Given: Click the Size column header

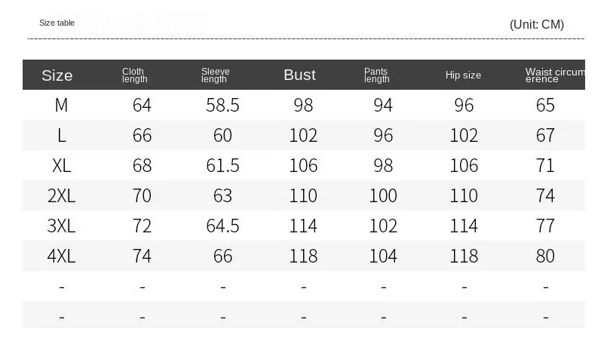Looking at the screenshot, I should point(57,75).
